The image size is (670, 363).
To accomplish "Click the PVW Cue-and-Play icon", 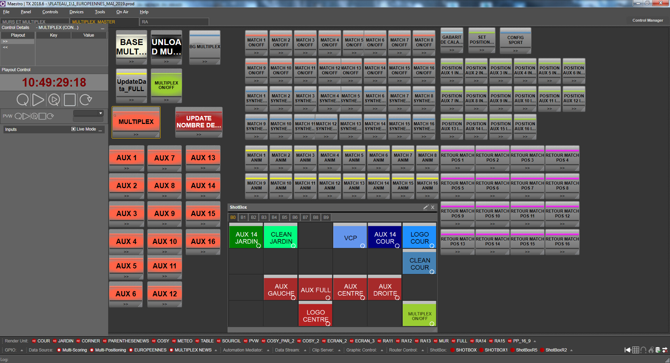I will [x=34, y=116].
